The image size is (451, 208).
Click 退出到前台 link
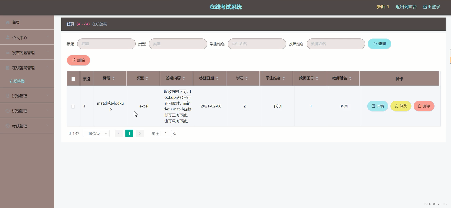[406, 7]
